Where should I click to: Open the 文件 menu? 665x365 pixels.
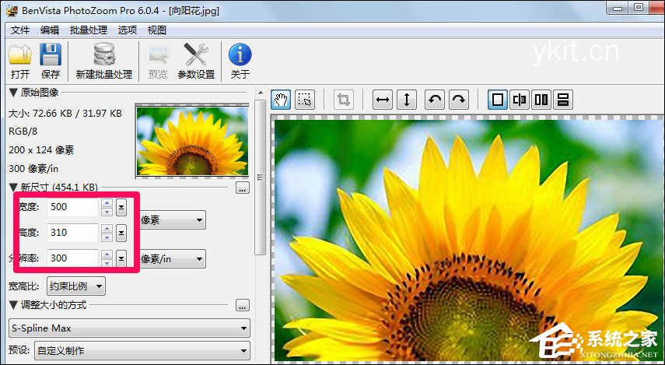pos(19,30)
